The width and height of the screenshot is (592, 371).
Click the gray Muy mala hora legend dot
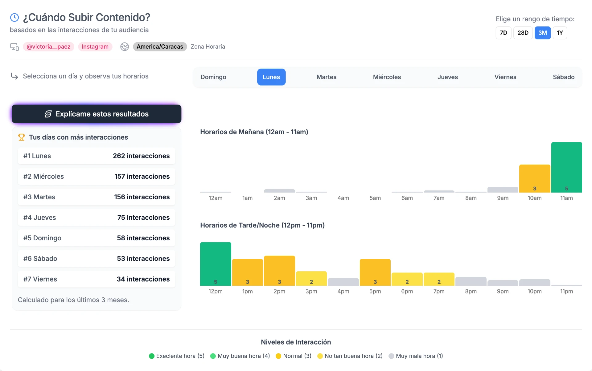pyautogui.click(x=391, y=356)
